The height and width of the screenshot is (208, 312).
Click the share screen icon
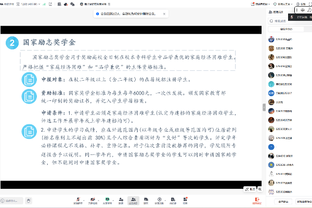[x=107, y=200]
